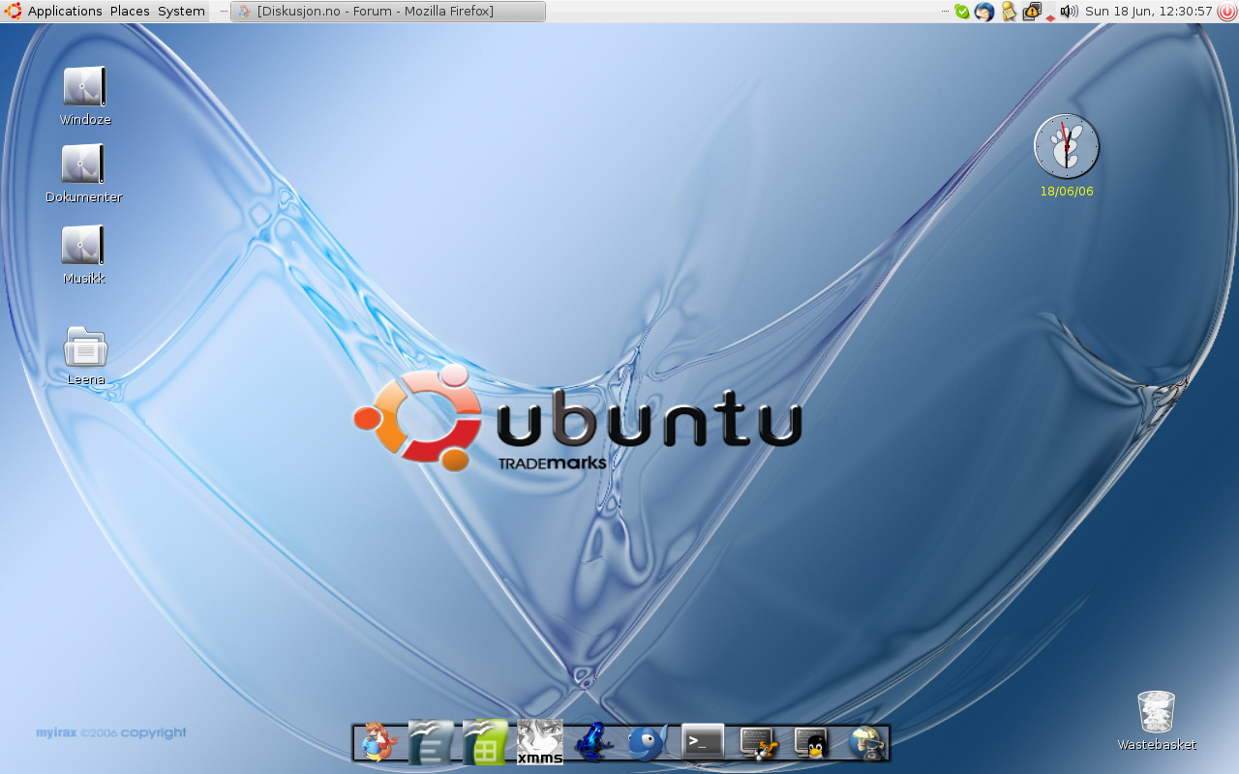Screen dimensions: 1239x774
Task: Click the panel clock showing Sun 18 Jun
Action: click(x=1149, y=12)
